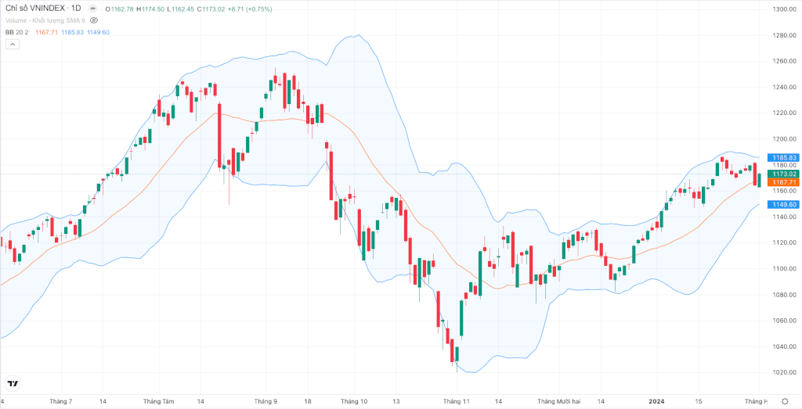Click the Tháng 9 time axis label
802x409 pixels.
266,401
